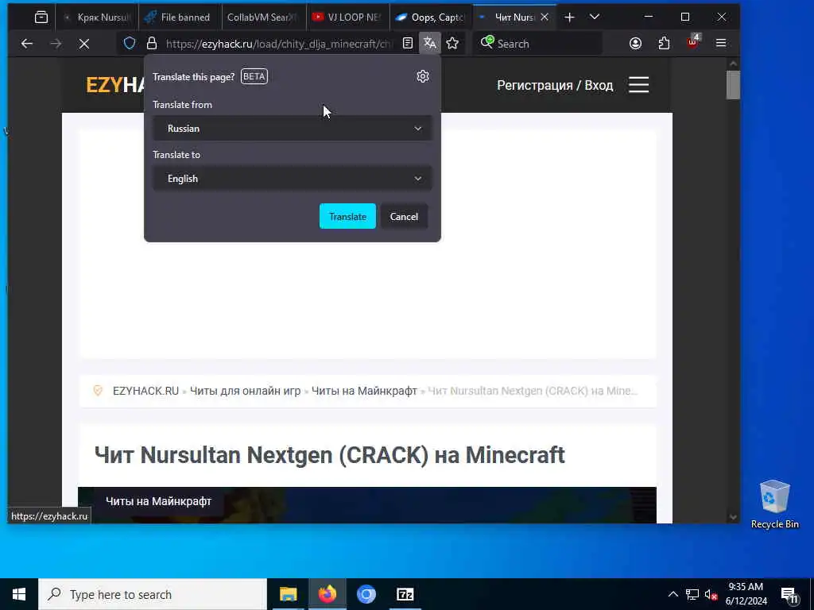Click scrollbar down arrow
The width and height of the screenshot is (814, 610).
733,516
